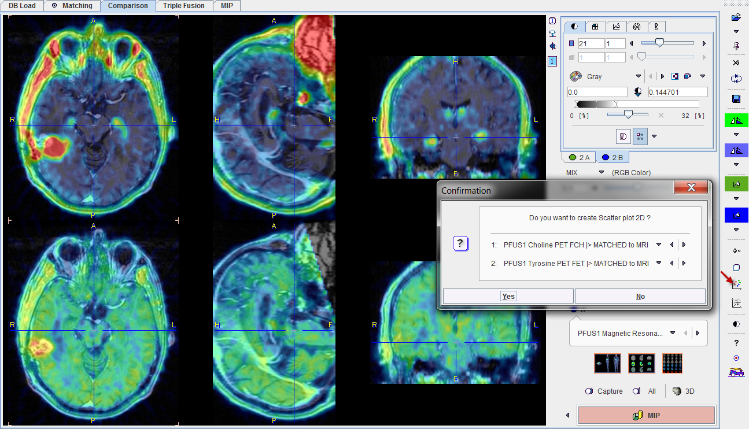Open dropdown below bright green reslicing icon

point(736,135)
